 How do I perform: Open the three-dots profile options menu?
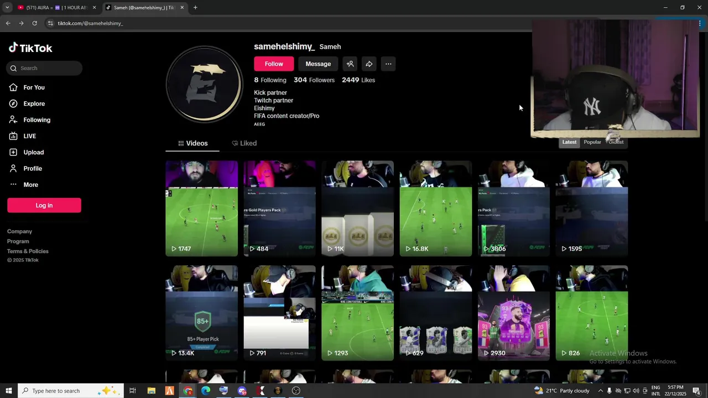[x=388, y=64]
